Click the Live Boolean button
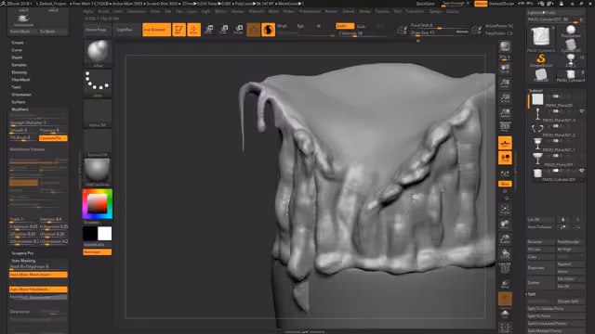Viewport: 595px width, 334px height. click(x=156, y=30)
